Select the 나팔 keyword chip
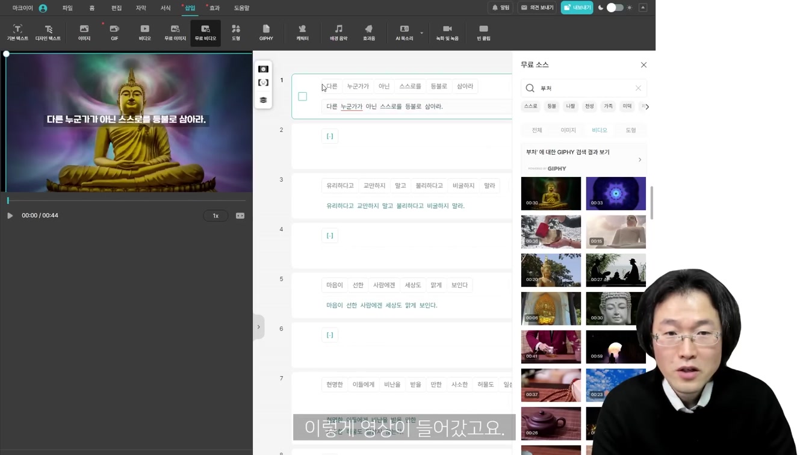The height and width of the screenshot is (455, 809). pyautogui.click(x=571, y=107)
